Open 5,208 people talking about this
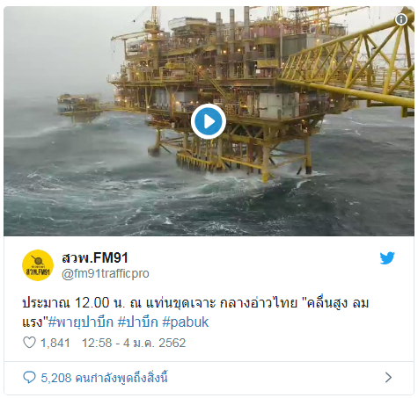 (104, 378)
